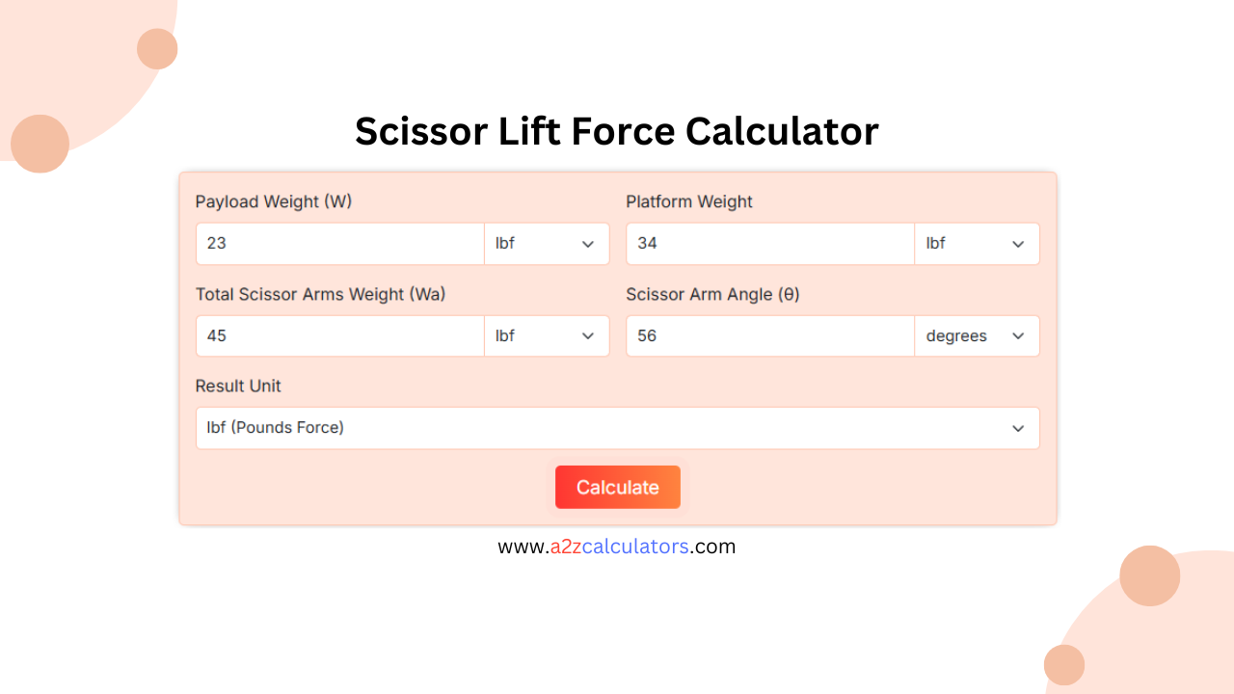Click the Result Unit label text
This screenshot has height=694, width=1234.
238,386
